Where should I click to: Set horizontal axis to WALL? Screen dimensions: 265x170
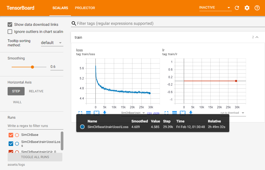(17, 102)
